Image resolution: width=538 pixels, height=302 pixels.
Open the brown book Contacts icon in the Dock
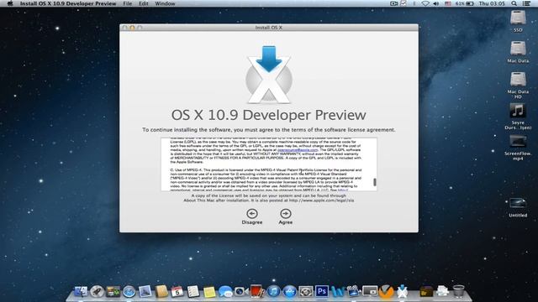[161, 291]
